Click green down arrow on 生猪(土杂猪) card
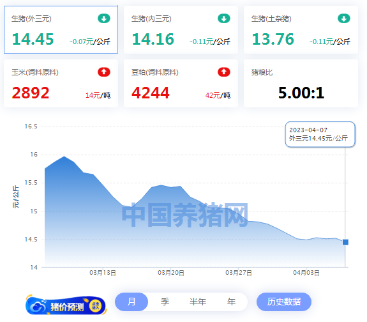367x322 pixels. 343,19
